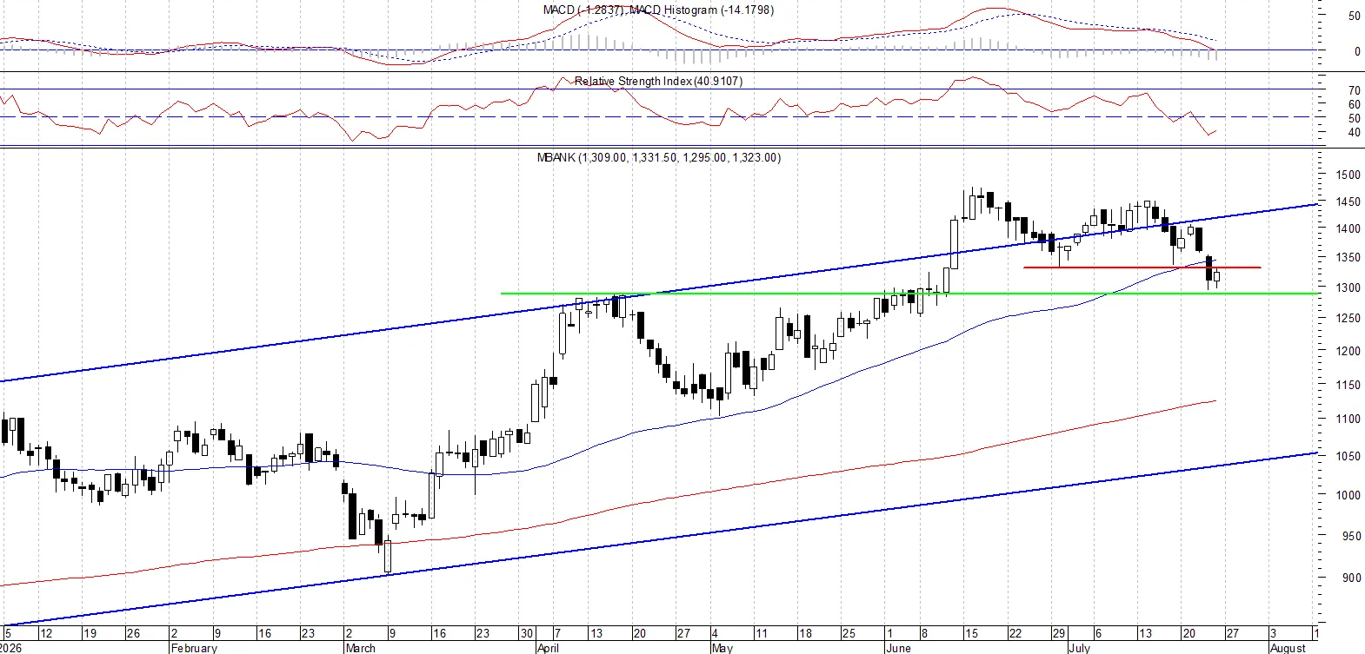Click the MACD indicator title label
The width and height of the screenshot is (1365, 654).
coord(658,10)
